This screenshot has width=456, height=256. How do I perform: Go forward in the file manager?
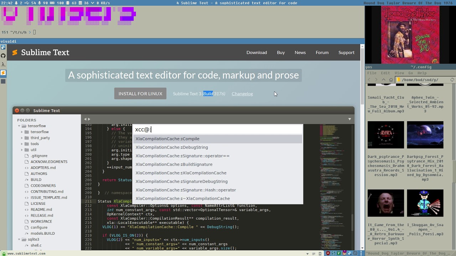[376, 80]
